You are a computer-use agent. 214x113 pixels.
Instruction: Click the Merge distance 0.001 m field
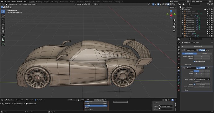[203, 84]
